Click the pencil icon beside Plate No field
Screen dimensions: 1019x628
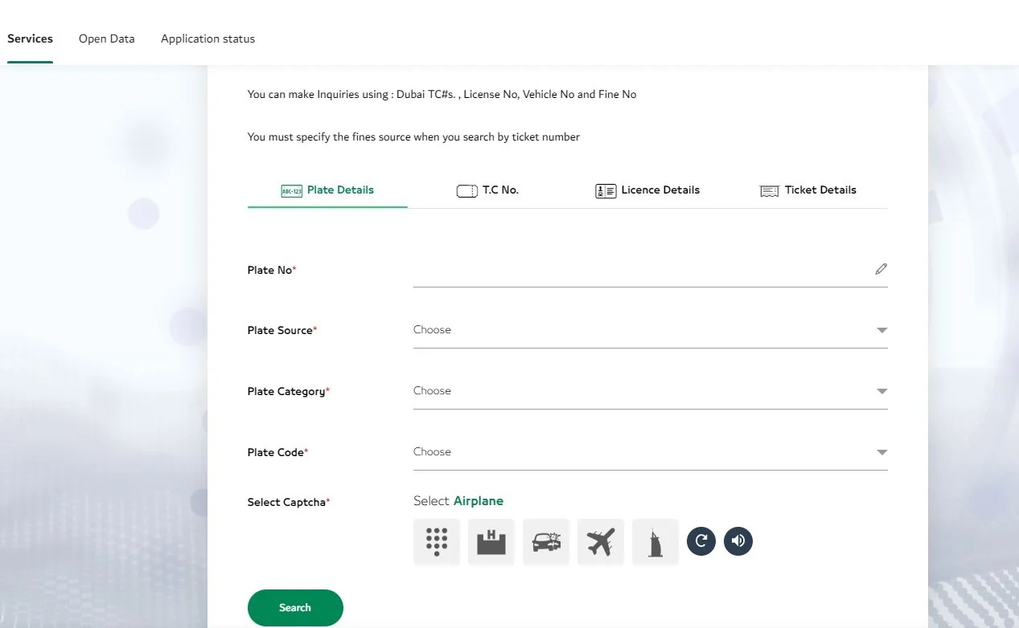[881, 269]
